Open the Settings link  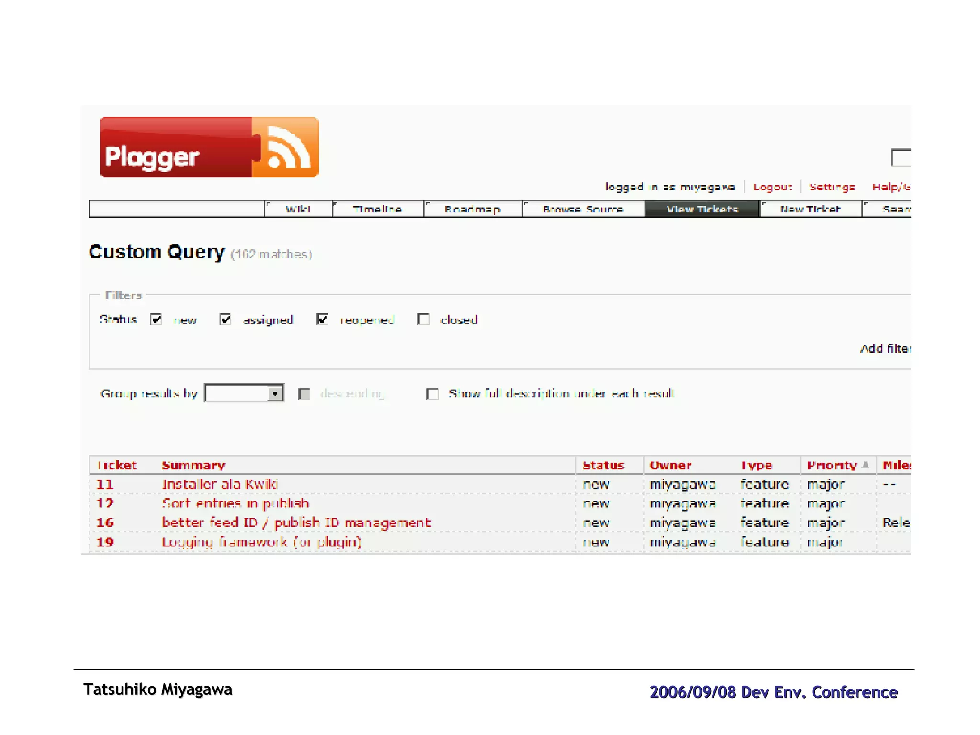click(x=832, y=187)
